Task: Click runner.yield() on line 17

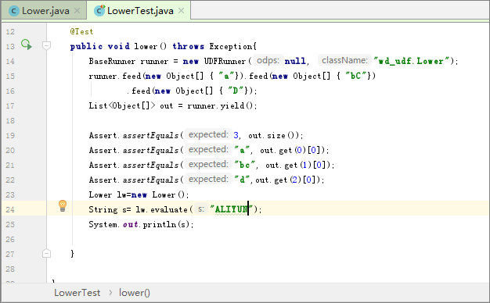Action: tap(220, 106)
